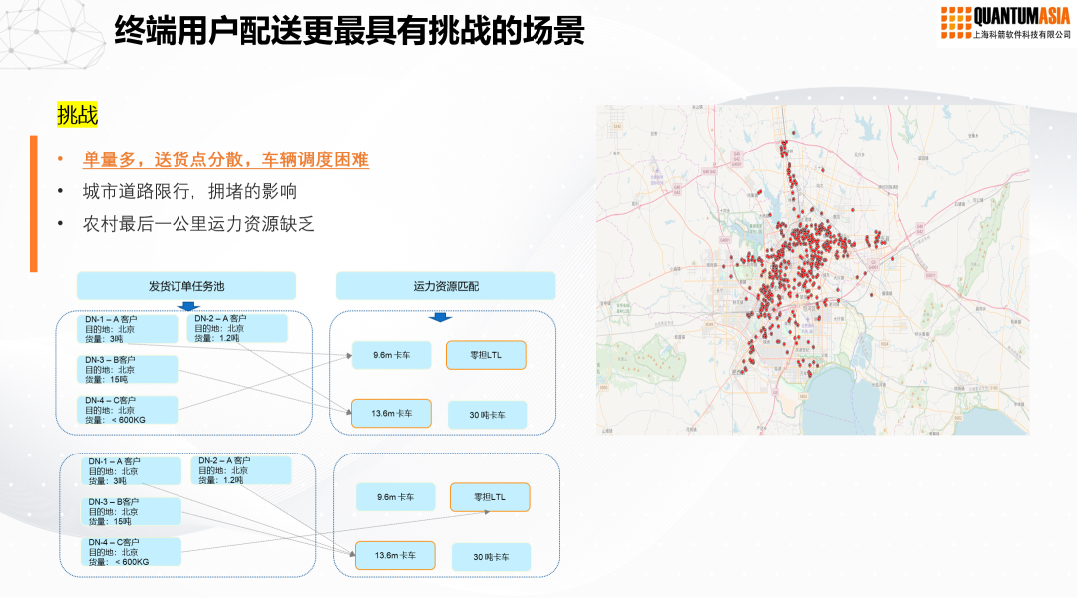
Task: Click 30吨卡车 box in lower diagram
Action: (491, 557)
